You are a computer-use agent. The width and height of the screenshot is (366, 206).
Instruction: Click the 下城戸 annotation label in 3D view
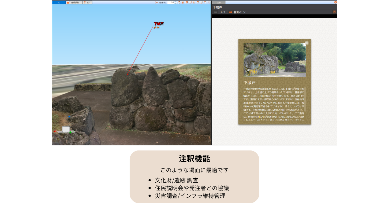point(158,24)
